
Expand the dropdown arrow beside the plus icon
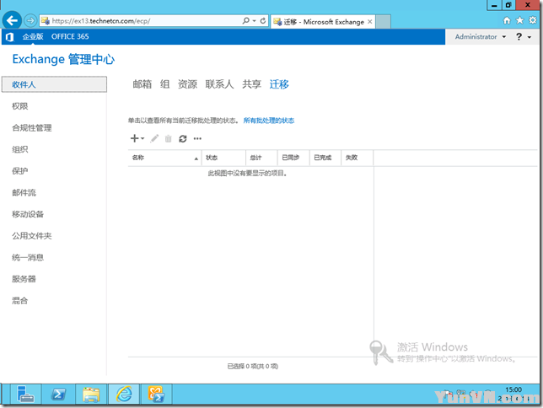pyautogui.click(x=142, y=138)
